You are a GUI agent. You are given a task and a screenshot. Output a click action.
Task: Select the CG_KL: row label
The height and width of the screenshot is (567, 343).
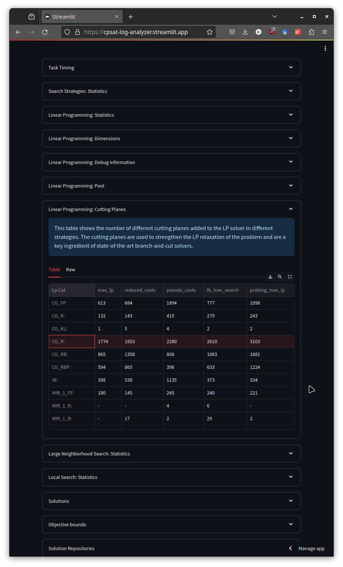pos(72,329)
